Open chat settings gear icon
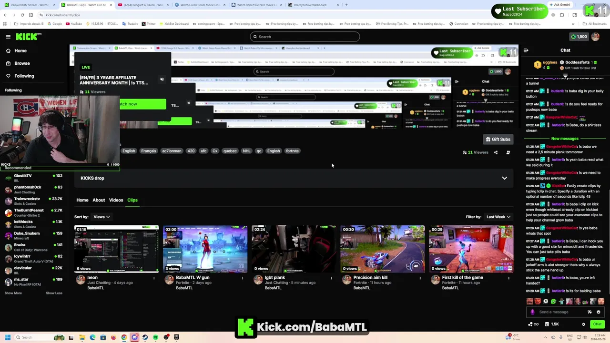The width and height of the screenshot is (610, 343). (x=583, y=324)
